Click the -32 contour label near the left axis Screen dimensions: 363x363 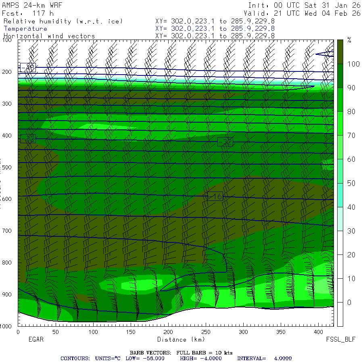point(28,139)
